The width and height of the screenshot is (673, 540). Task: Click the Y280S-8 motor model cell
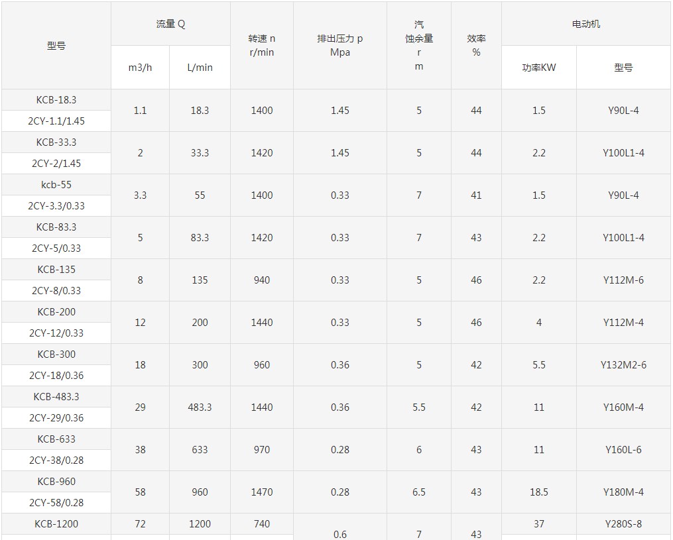pyautogui.click(x=623, y=524)
